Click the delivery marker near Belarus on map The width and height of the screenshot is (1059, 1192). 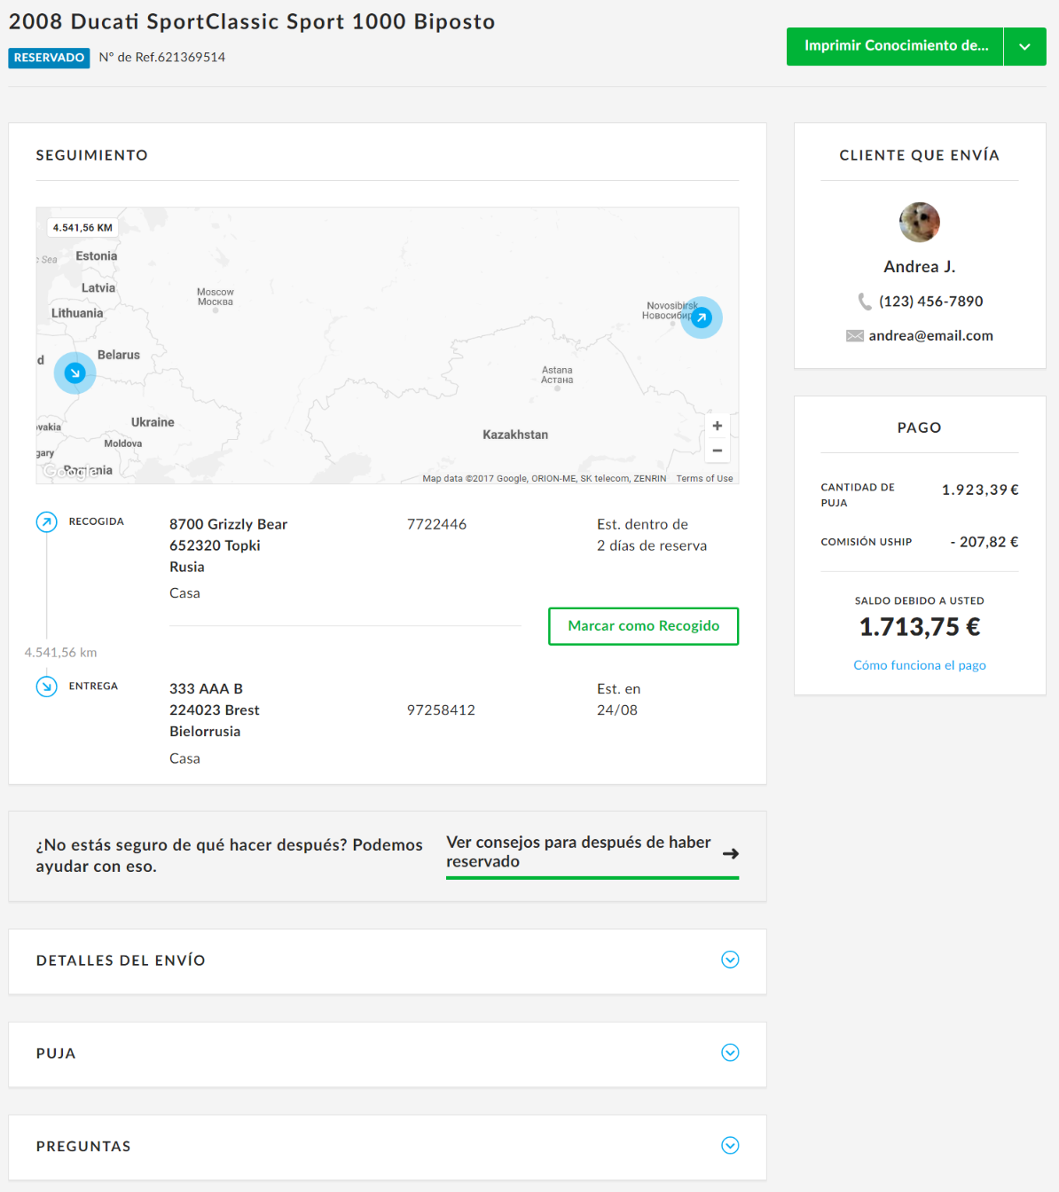pyautogui.click(x=75, y=373)
